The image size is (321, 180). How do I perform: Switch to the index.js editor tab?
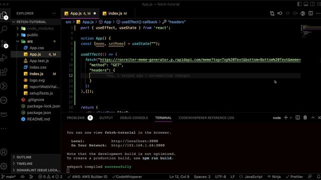117,13
